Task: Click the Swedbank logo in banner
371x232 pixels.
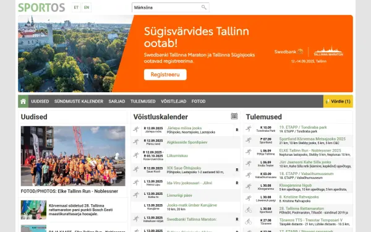Action: coord(289,51)
